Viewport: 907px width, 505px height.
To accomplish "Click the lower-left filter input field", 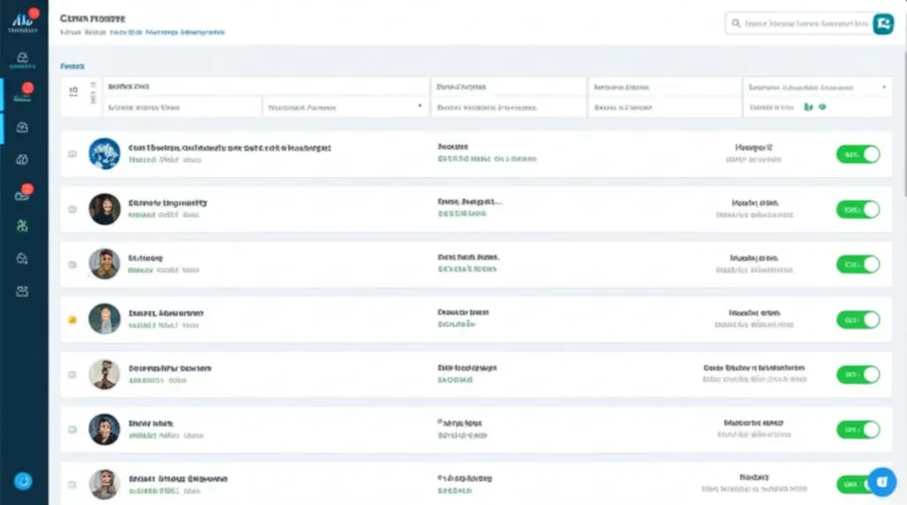I will click(x=182, y=107).
